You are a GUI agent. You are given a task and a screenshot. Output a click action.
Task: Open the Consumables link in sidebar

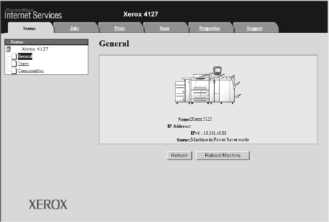pos(30,71)
